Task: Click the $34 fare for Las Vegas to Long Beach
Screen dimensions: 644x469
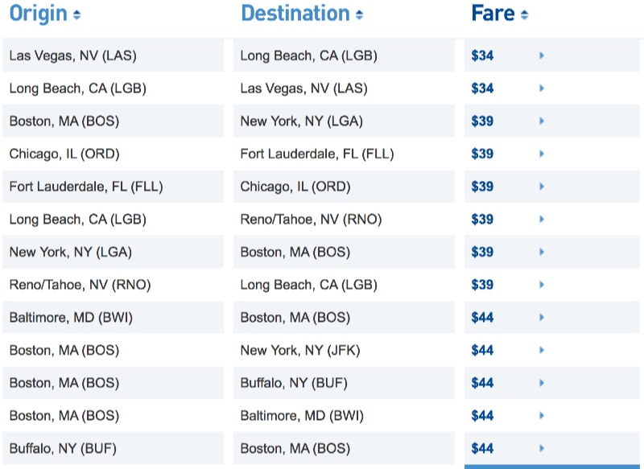Action: [x=483, y=55]
